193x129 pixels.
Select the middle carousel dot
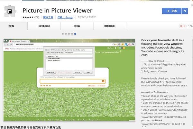70,33
